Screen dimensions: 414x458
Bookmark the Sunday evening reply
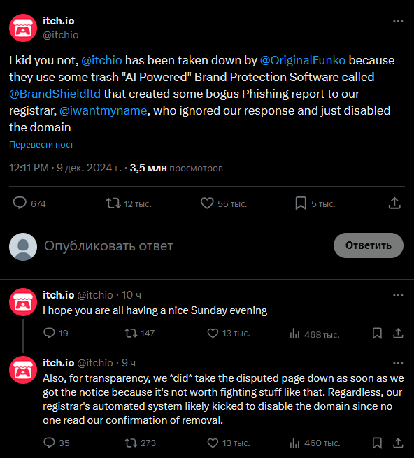377,334
